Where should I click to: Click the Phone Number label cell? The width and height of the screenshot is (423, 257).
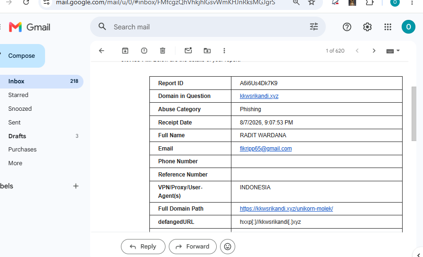[191, 161]
